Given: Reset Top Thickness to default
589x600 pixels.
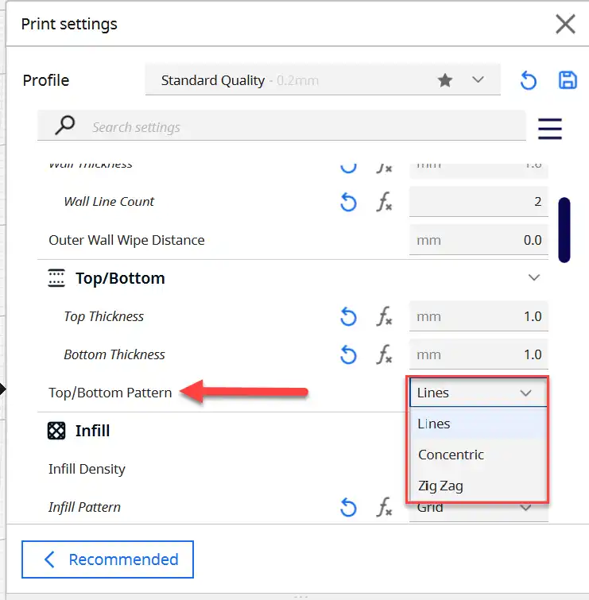Looking at the screenshot, I should point(348,316).
